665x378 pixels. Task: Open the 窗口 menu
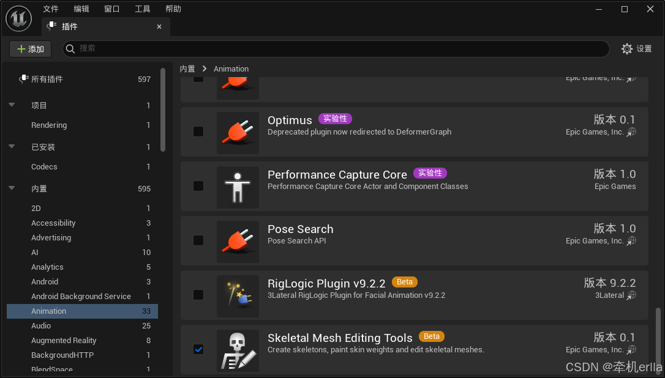[x=112, y=9]
